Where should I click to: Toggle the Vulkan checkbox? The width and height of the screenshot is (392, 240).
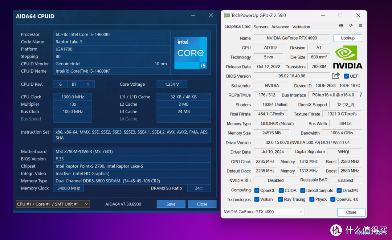[257, 199]
